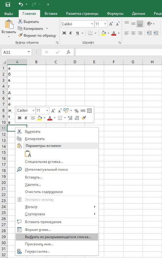Click the Insert Function fx icon
This screenshot has height=258, width=162.
[68, 52]
